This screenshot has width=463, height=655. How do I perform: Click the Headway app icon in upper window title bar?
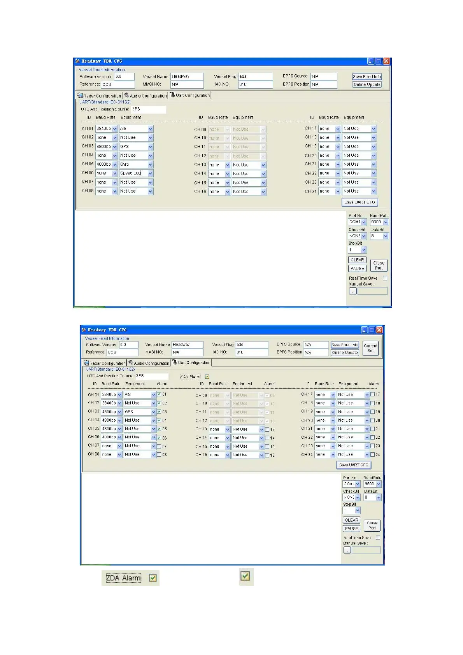click(78, 61)
